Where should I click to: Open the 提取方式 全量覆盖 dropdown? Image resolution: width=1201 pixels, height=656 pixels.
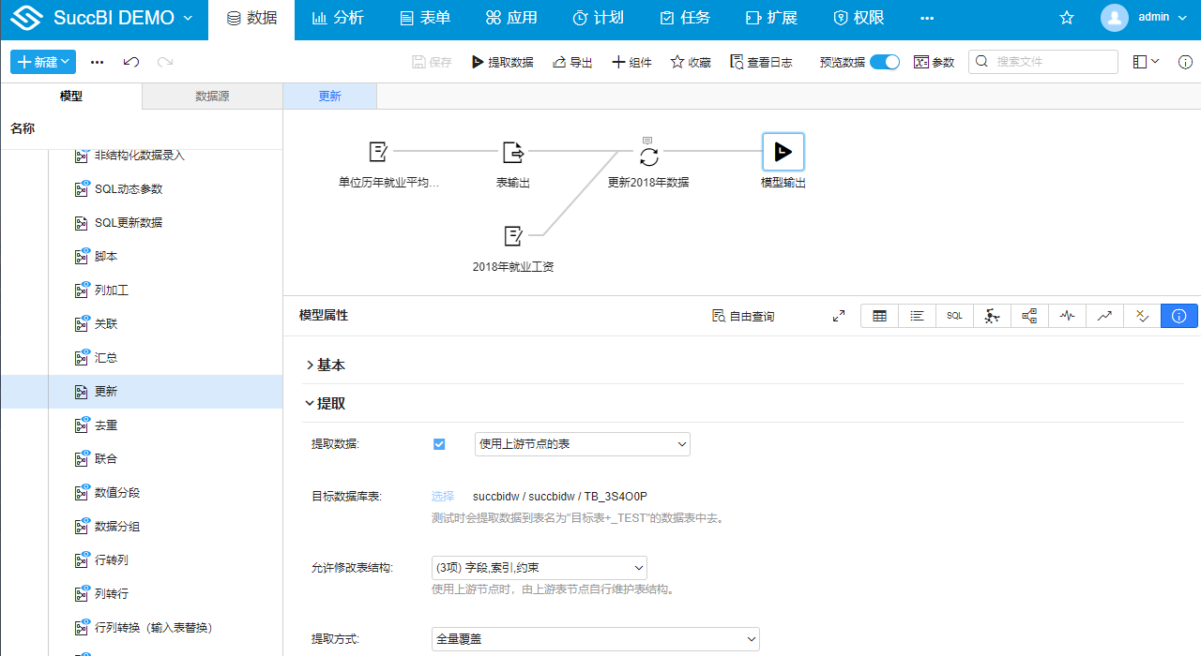pyautogui.click(x=595, y=639)
